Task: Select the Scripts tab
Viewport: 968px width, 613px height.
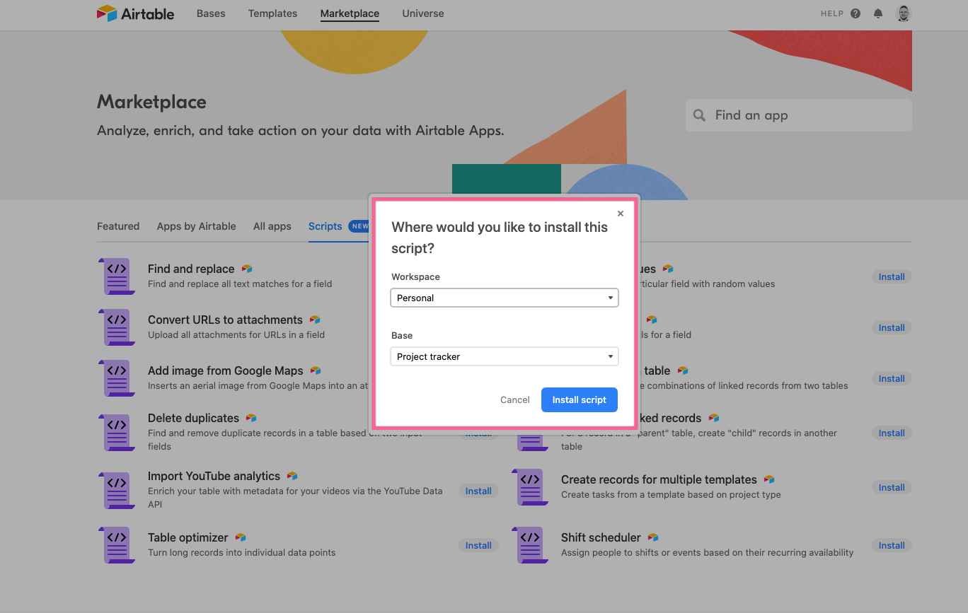Action: pos(325,226)
